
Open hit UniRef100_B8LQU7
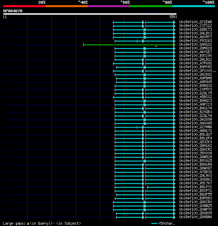(x=196, y=134)
